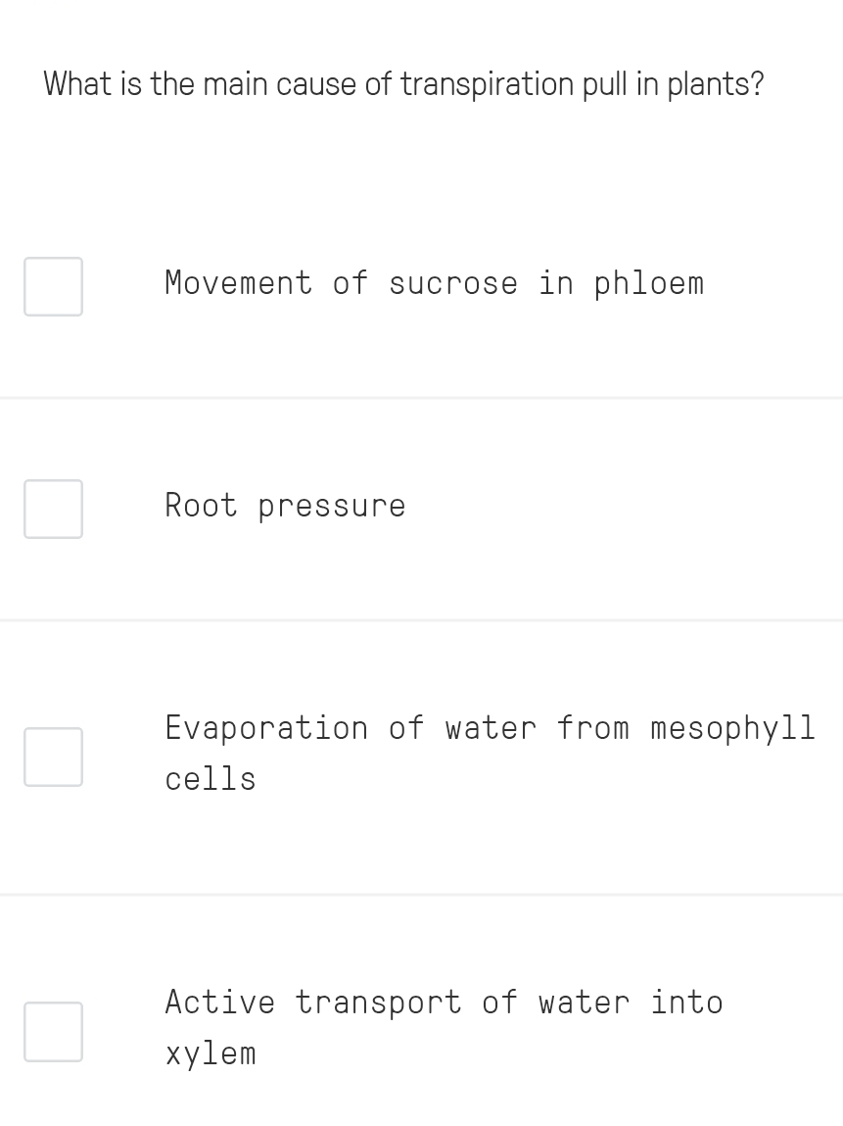Click the answer text Movement of sucrose in phloem
The image size is (843, 1126).
click(434, 284)
